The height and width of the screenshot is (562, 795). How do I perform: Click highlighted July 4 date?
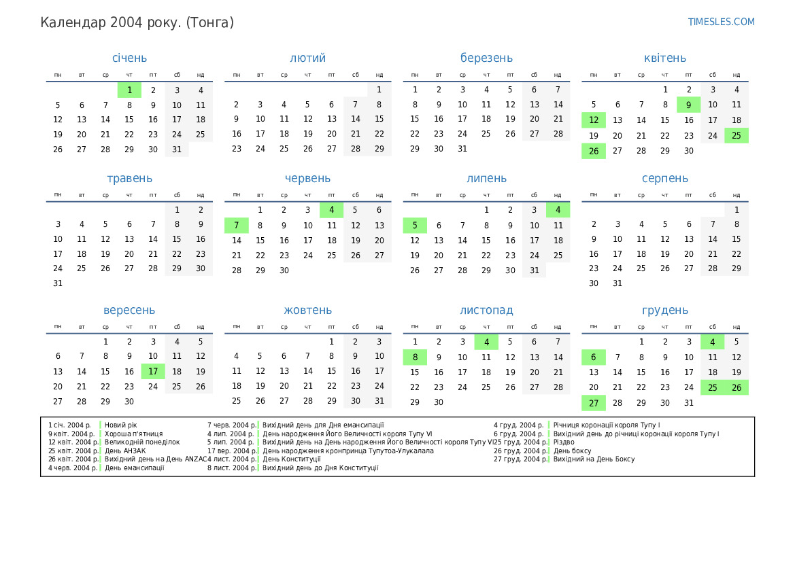tap(558, 210)
